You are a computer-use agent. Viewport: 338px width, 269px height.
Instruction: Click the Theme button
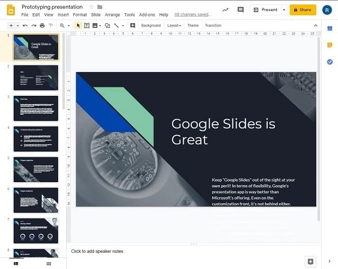(193, 25)
